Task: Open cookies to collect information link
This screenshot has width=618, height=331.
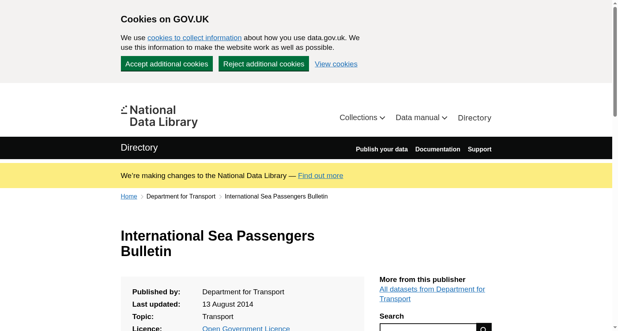Action: 194,38
